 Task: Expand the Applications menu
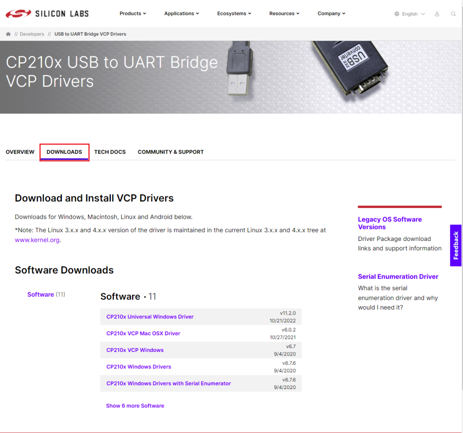182,13
